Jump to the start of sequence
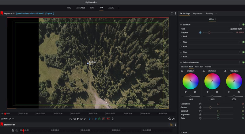Viewport: 245px width, 134px height. (x=71, y=119)
